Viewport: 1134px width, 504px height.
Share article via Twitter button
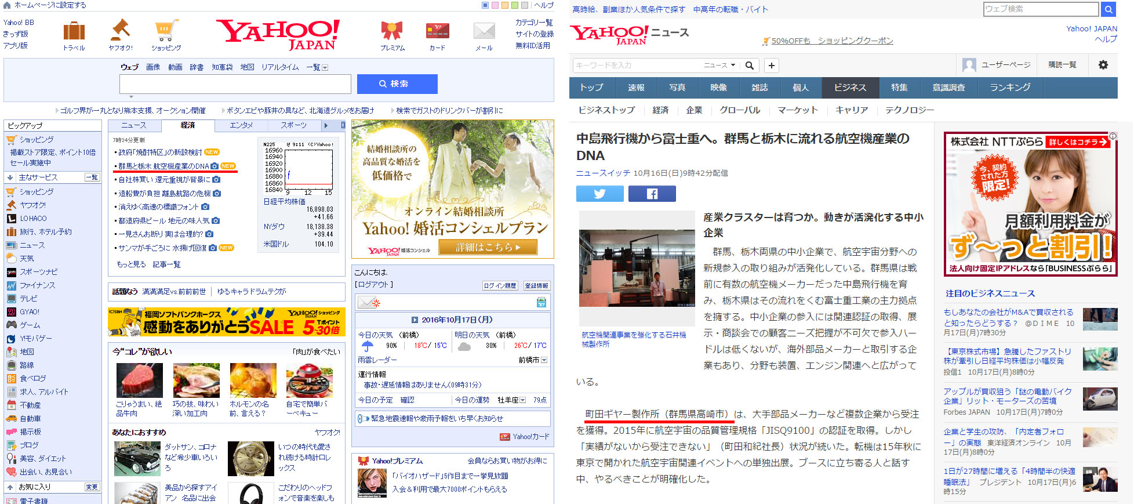[600, 194]
